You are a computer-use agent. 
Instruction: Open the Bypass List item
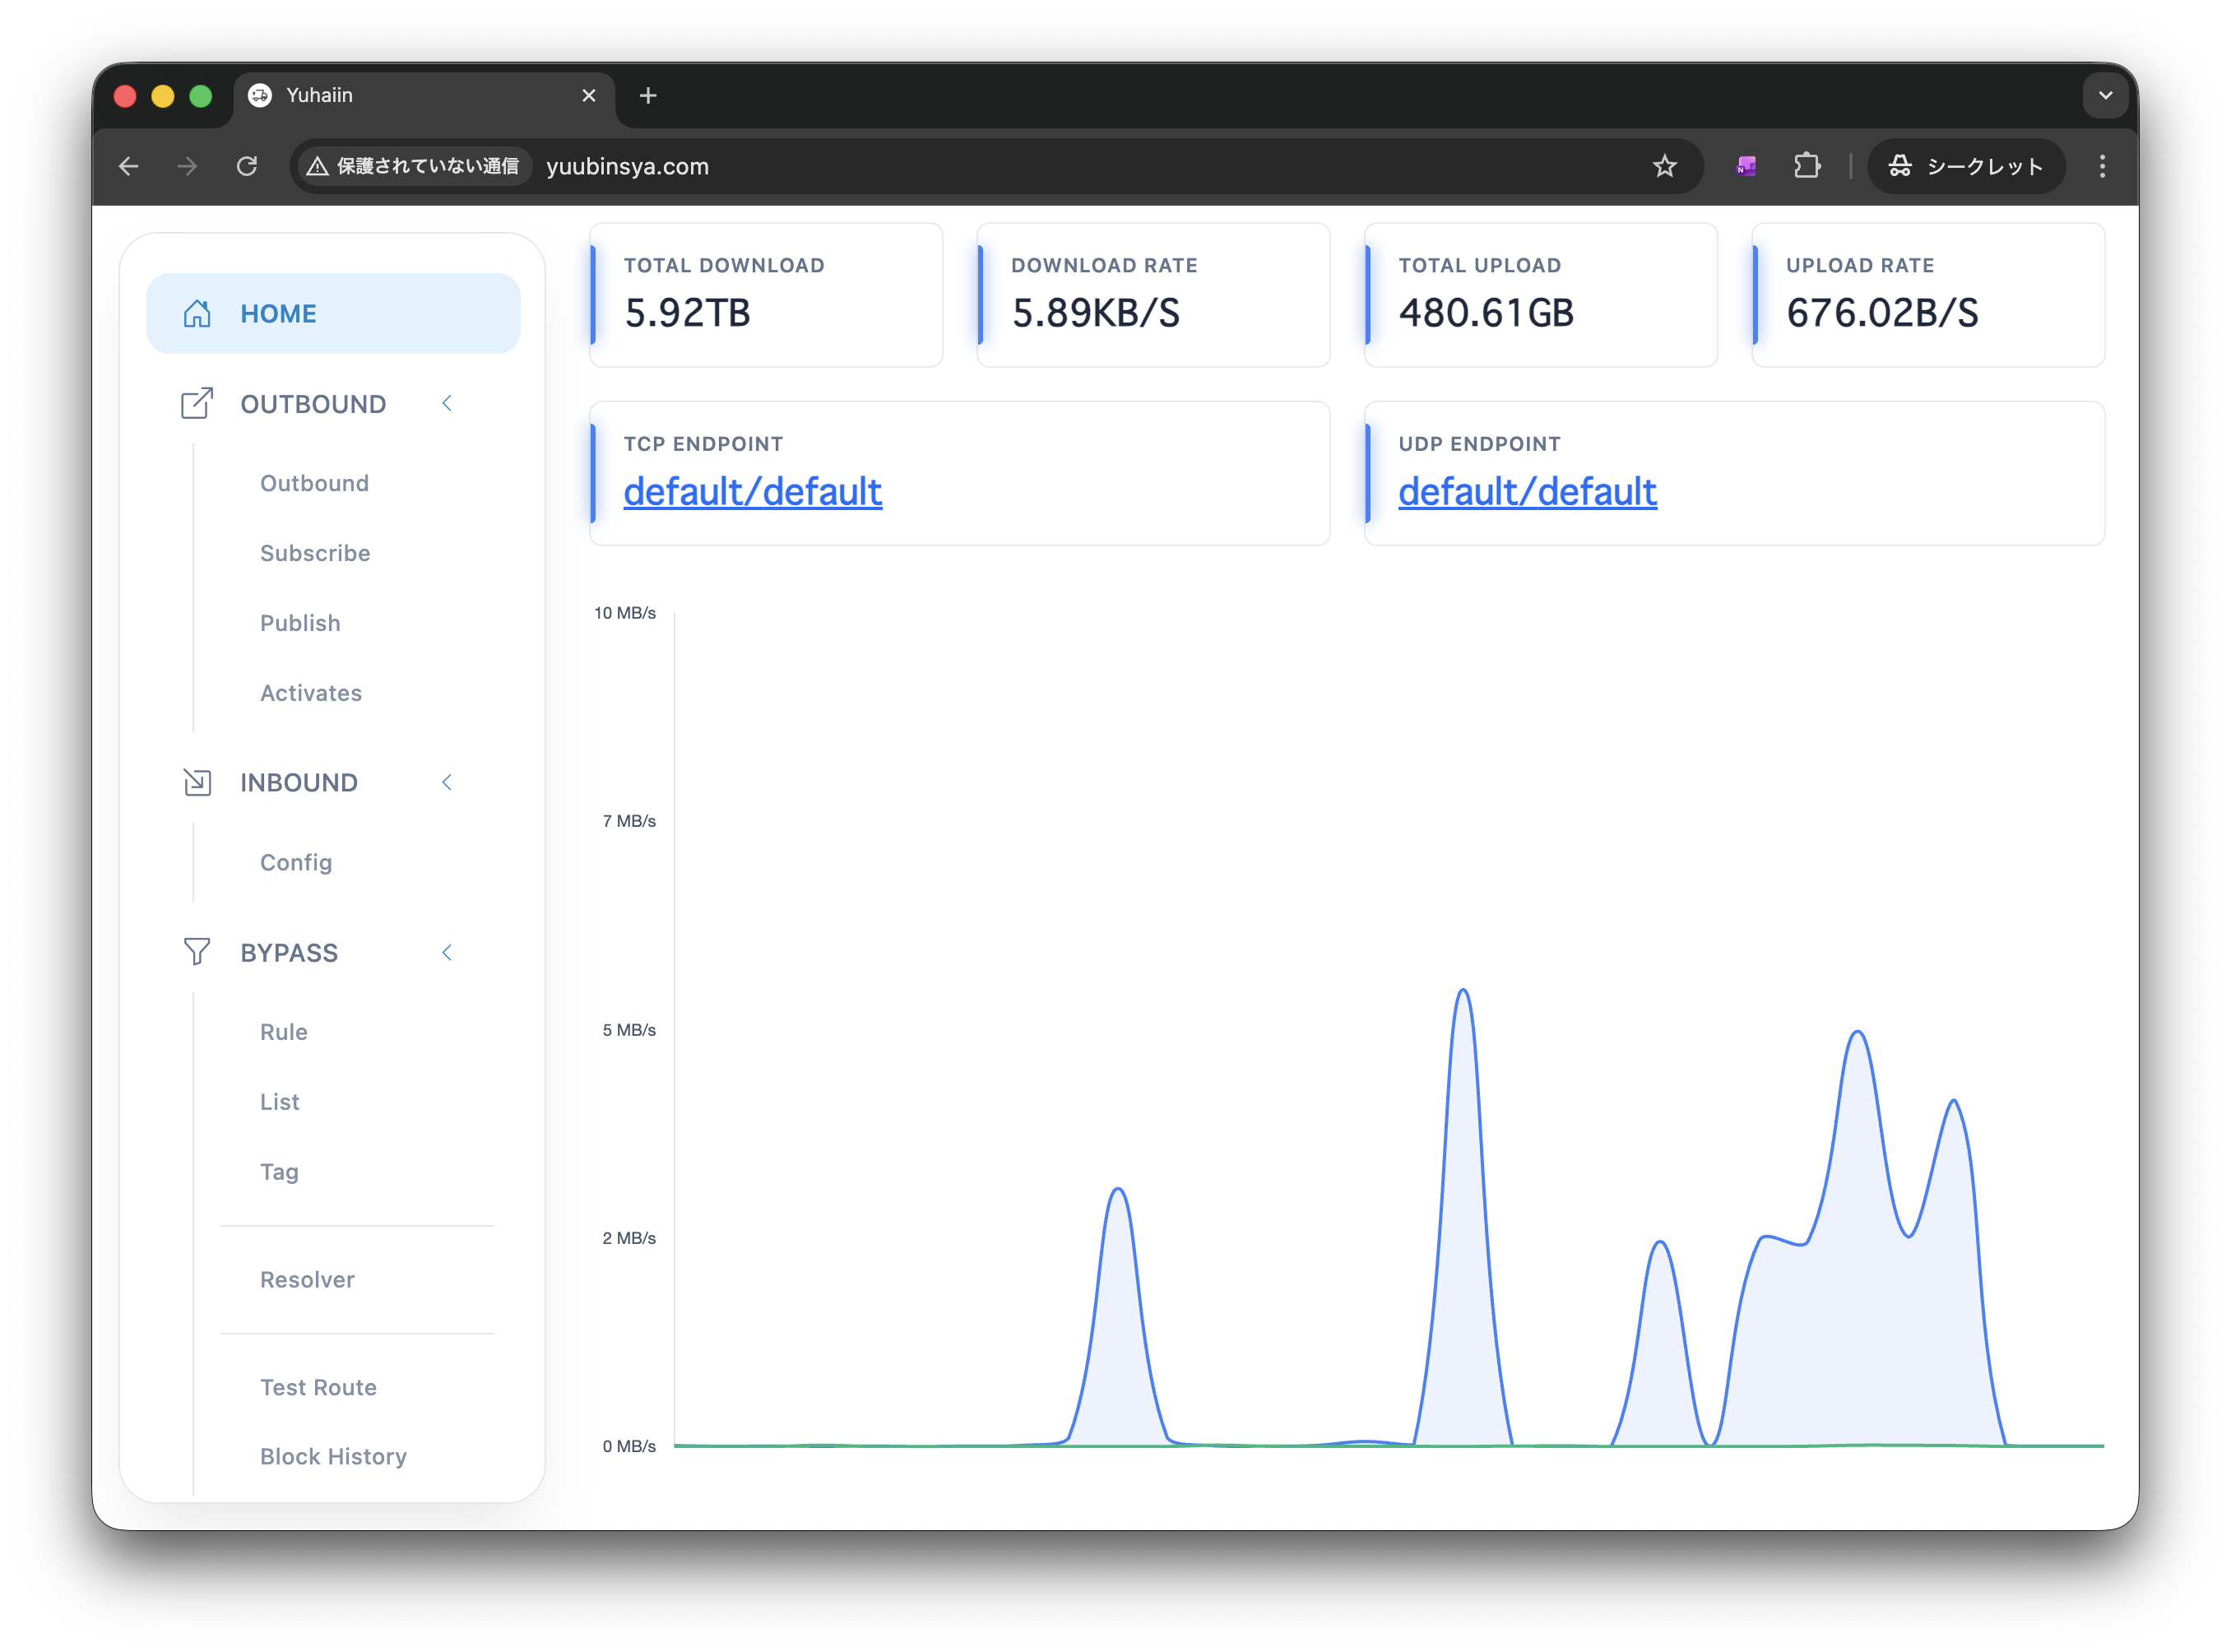point(280,1102)
